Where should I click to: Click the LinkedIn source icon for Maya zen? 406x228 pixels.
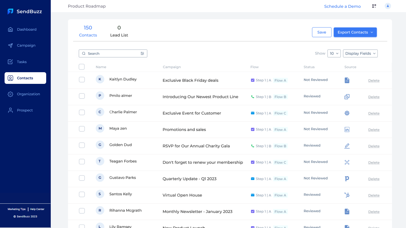point(347,129)
